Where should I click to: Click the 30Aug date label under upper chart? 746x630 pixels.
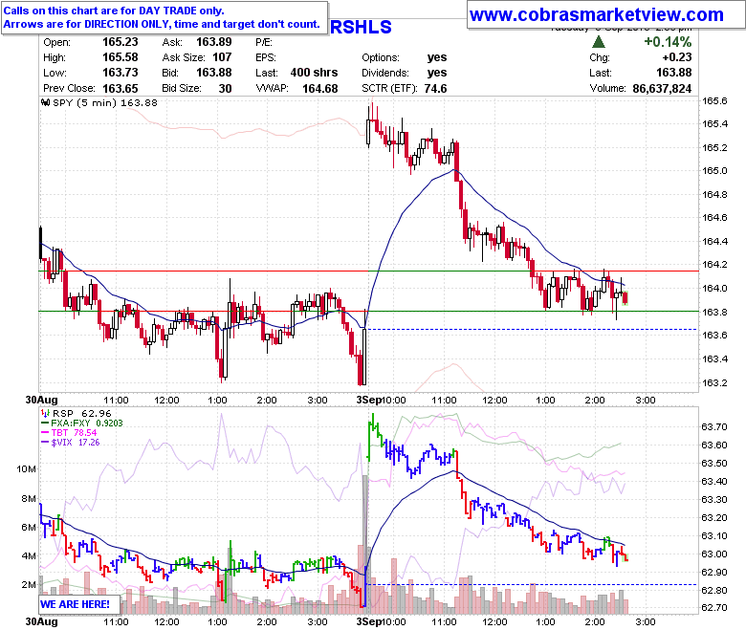[41, 400]
